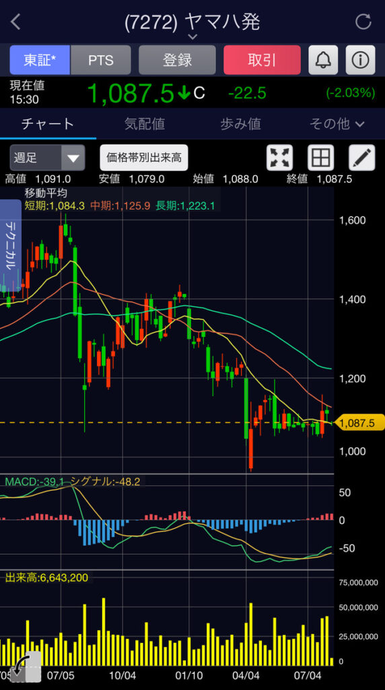Open the price alert bell
Viewport: 385px width, 690px height.
coord(323,60)
